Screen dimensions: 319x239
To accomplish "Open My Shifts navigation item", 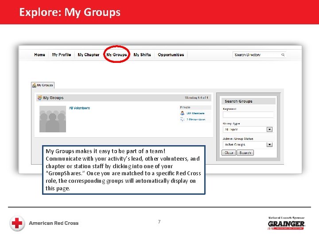I will click(x=142, y=55).
